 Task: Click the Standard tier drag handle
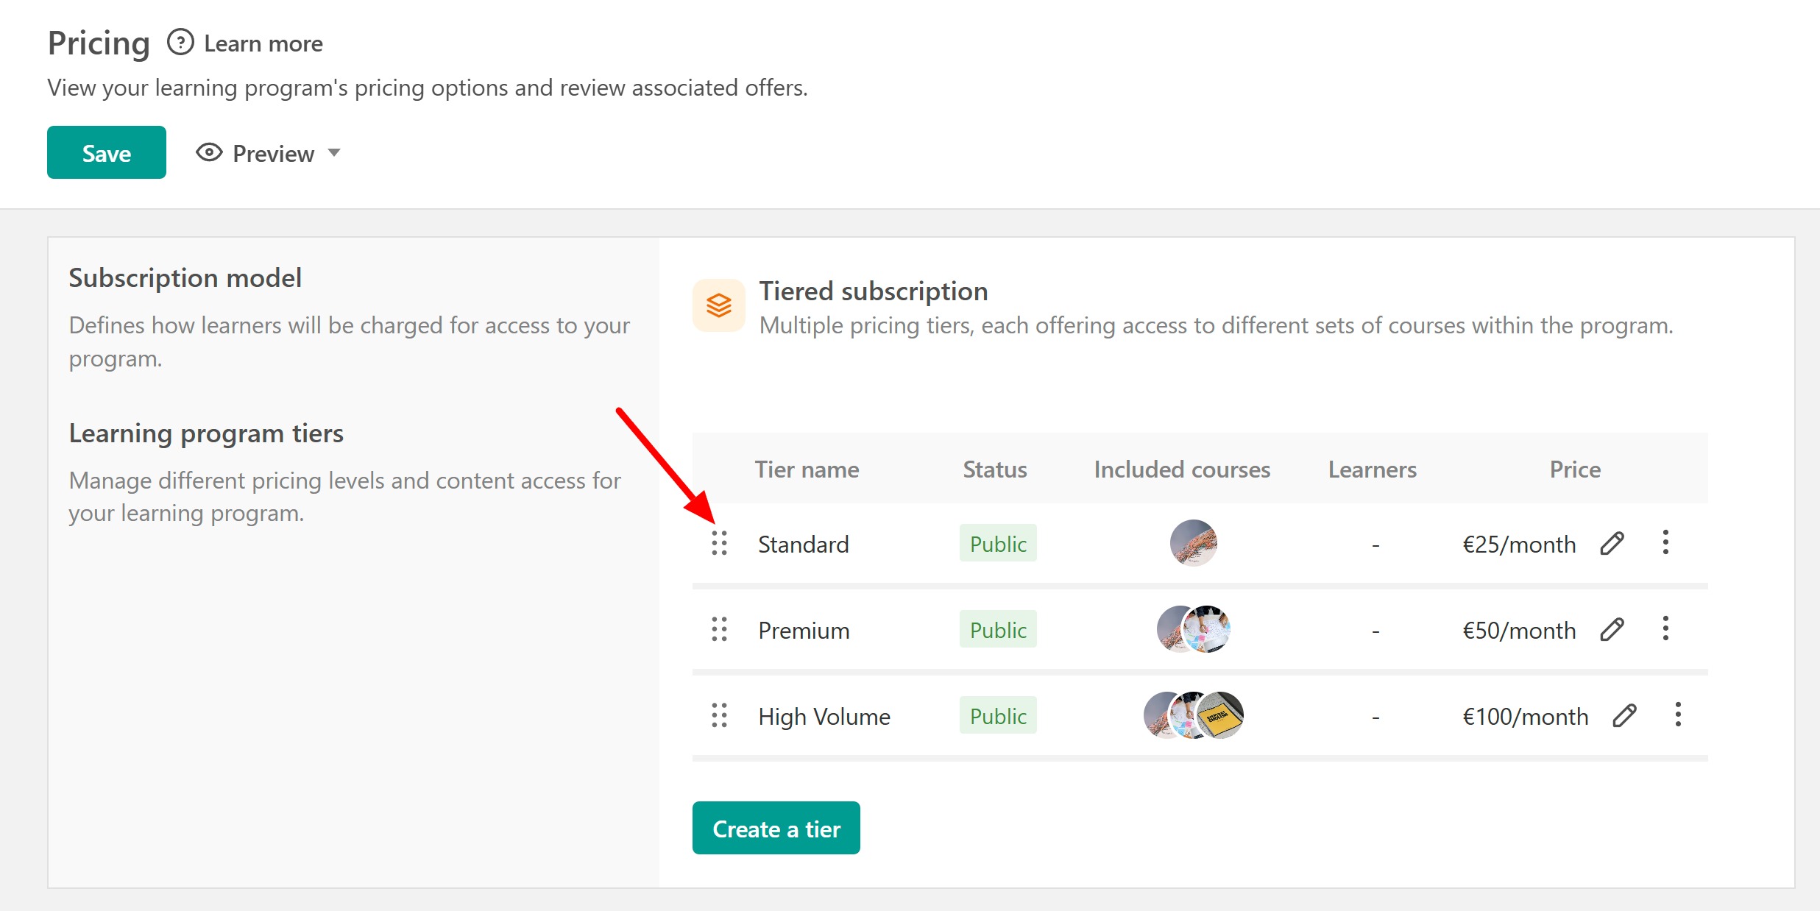719,543
